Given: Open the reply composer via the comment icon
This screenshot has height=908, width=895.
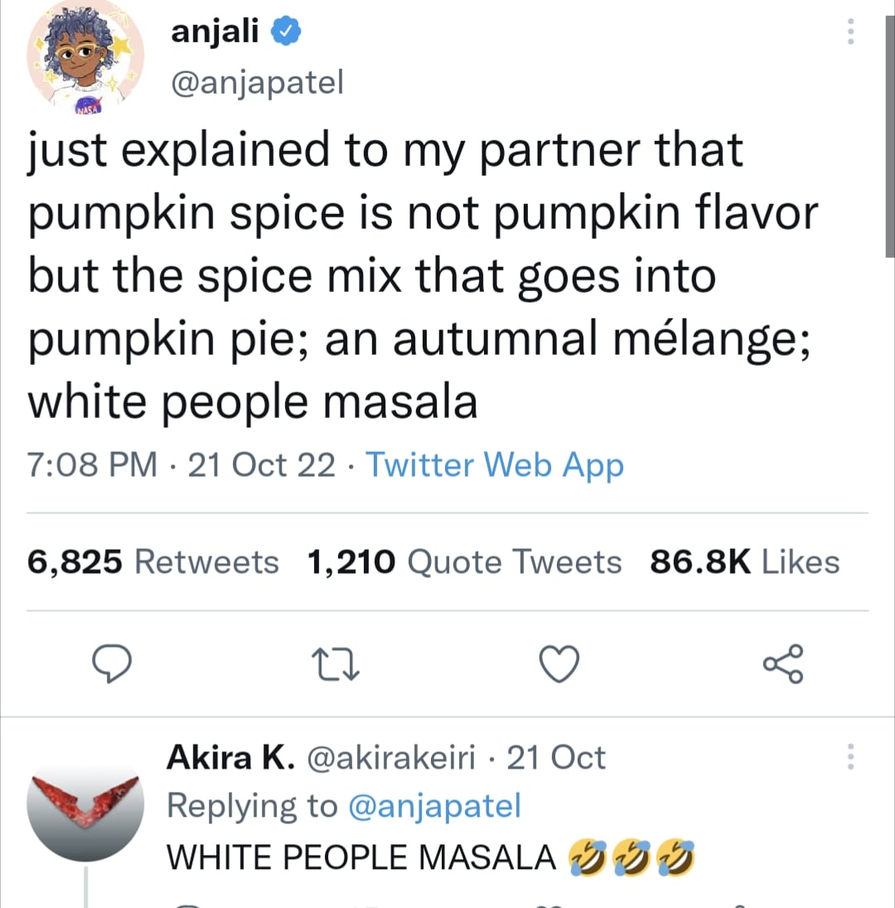Looking at the screenshot, I should coord(113,663).
